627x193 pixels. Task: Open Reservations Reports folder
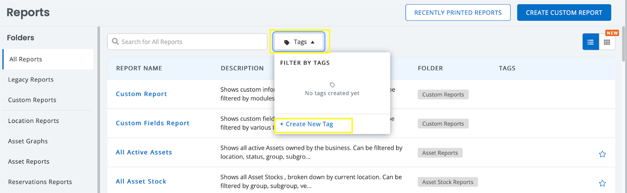click(40, 182)
